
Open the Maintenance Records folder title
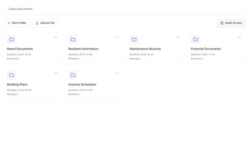tap(145, 49)
